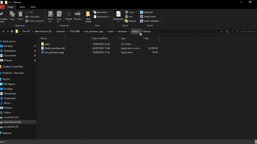Open Creative Cloud Files in sidebar

[12, 67]
